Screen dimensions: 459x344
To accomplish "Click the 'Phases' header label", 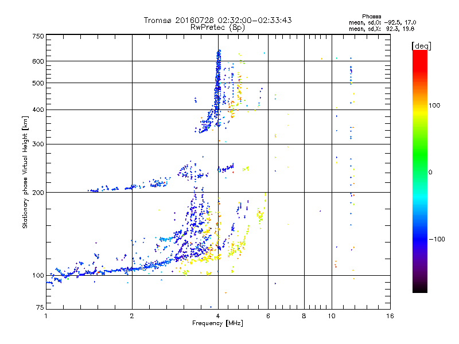I will pyautogui.click(x=371, y=17).
